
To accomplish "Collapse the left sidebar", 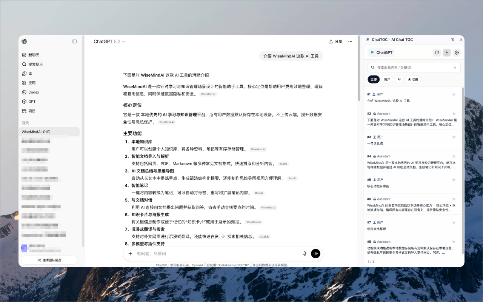I will coord(74,42).
